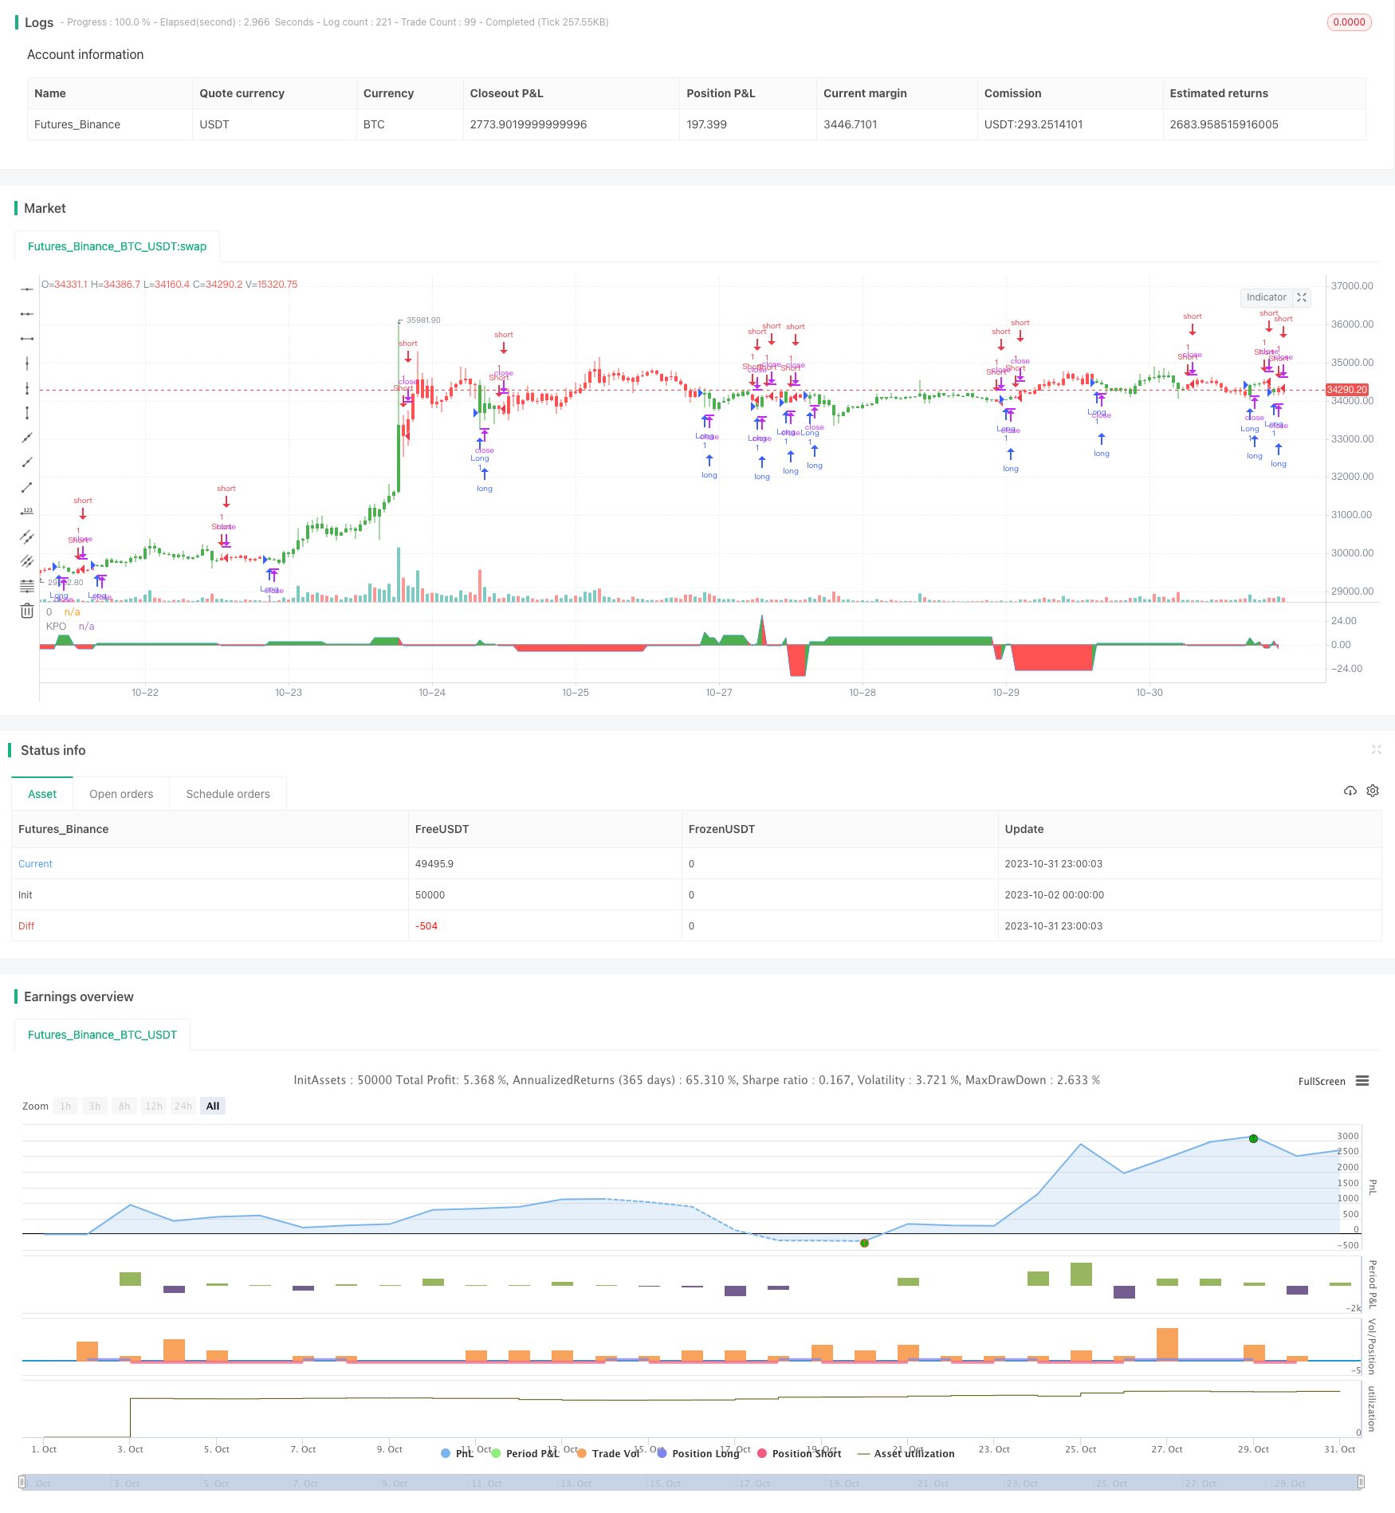The height and width of the screenshot is (1513, 1395).
Task: Toggle PnL series in chart legend
Action: click(x=458, y=1453)
